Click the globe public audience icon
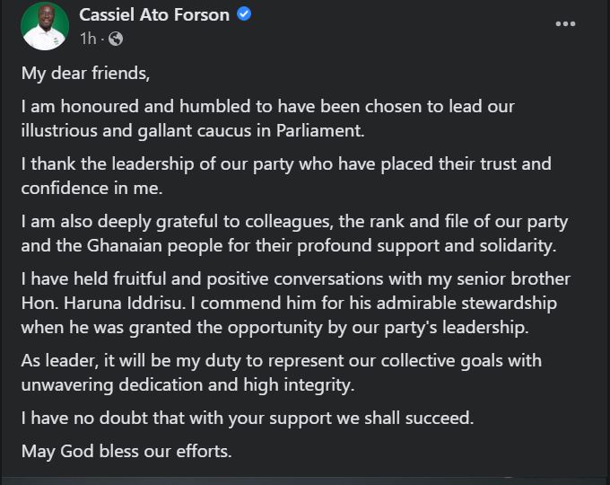The image size is (610, 485). 116,39
